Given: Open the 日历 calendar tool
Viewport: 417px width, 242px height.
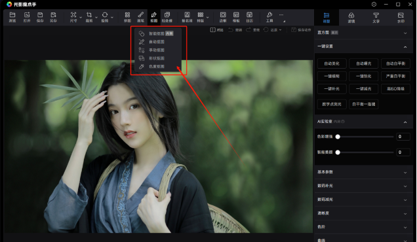Looking at the screenshot, I should tap(249, 17).
